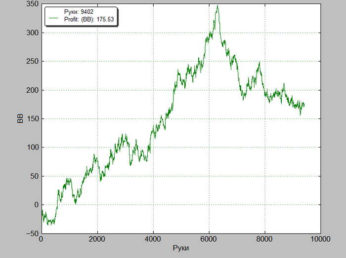Click the end point of the profit line
The image size is (346, 258).
click(304, 106)
